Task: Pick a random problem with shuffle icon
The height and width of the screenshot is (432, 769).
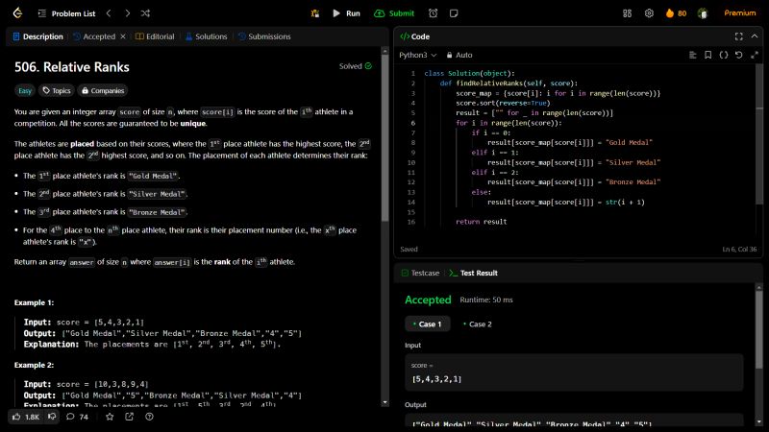Action: pos(144,13)
